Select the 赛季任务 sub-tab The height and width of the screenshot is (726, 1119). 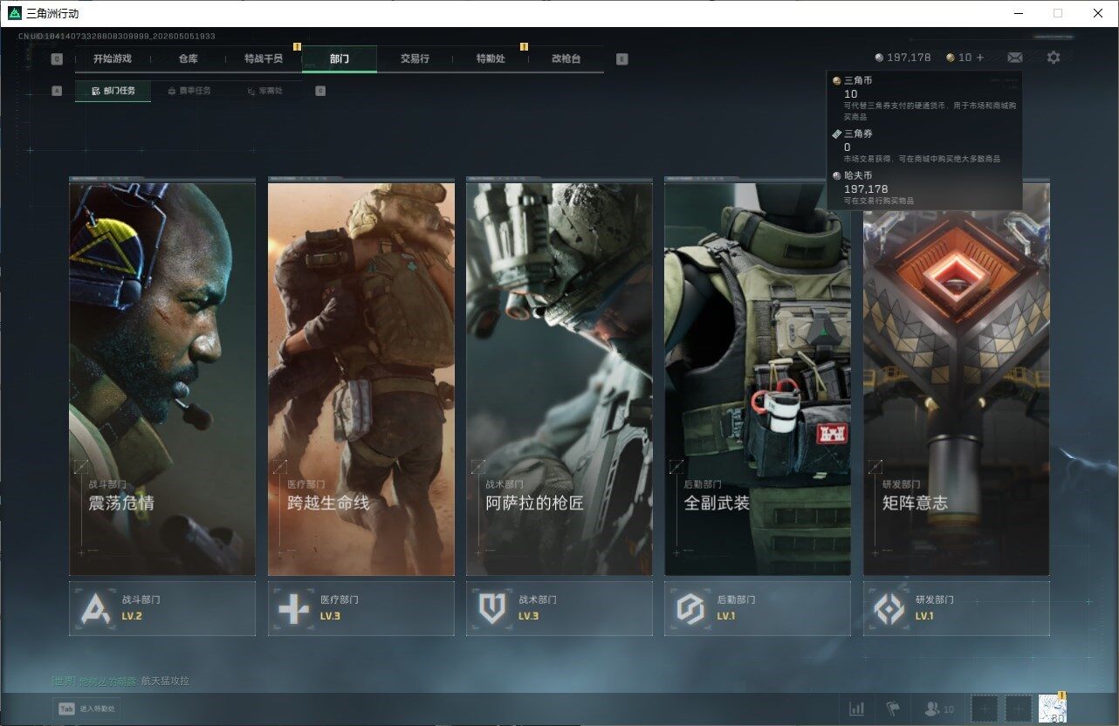coord(189,91)
